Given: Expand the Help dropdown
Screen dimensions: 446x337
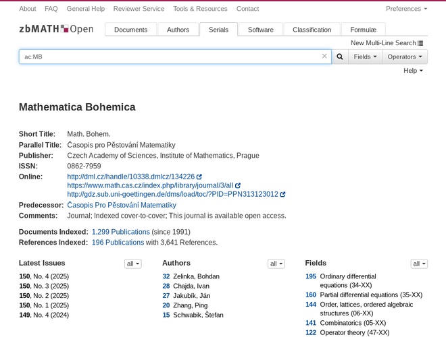Looking at the screenshot, I should click(x=413, y=71).
